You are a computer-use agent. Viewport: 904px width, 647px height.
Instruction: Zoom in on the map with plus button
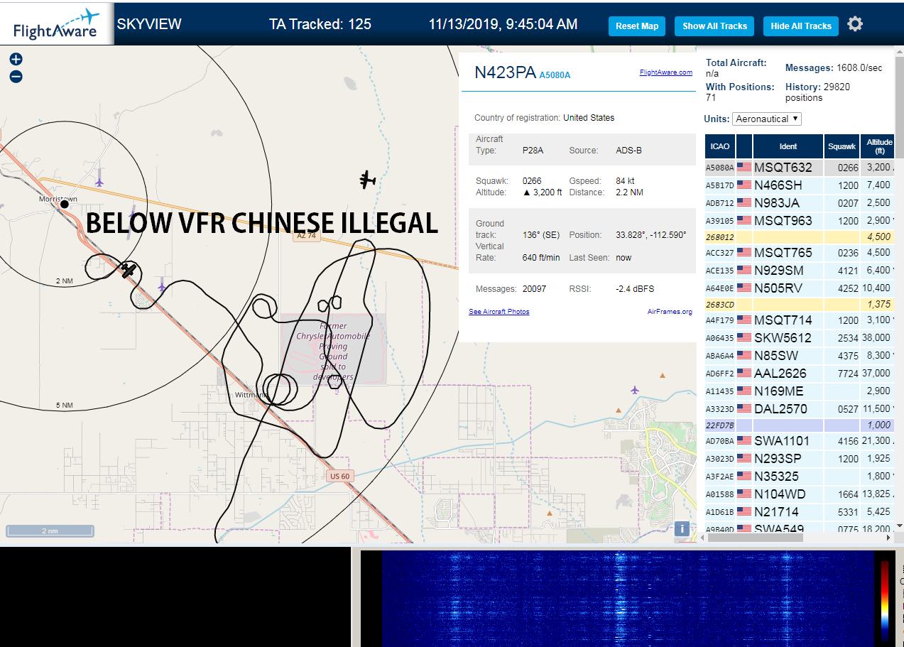(16, 60)
